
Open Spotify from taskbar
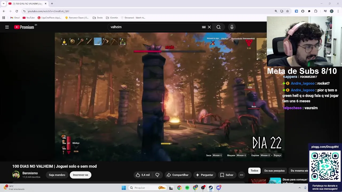click(x=187, y=188)
